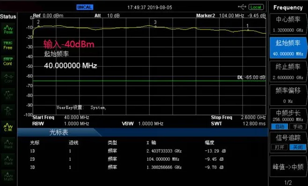
Task: Click the Status panel header
Action: [8, 16]
